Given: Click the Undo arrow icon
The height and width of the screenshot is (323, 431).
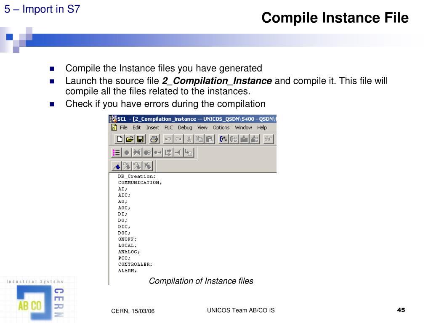Looking at the screenshot, I should (x=168, y=139).
